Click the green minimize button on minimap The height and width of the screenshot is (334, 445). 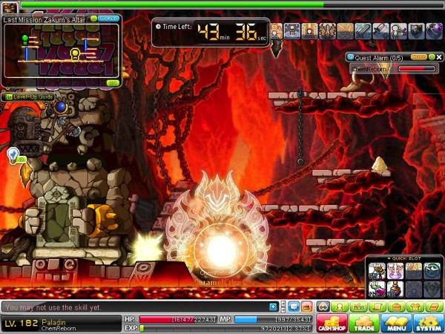coord(93,19)
